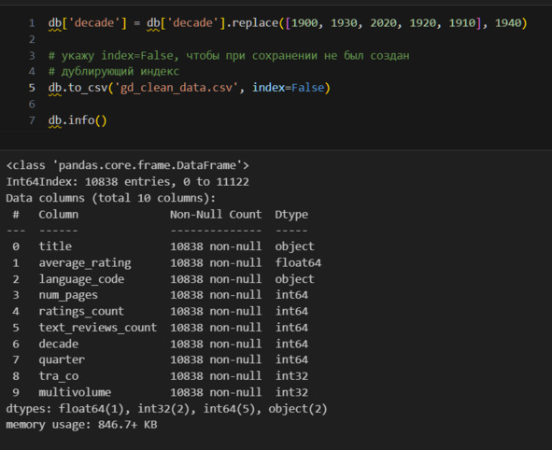Click the 'text_reviews_count' column name

click(x=98, y=328)
